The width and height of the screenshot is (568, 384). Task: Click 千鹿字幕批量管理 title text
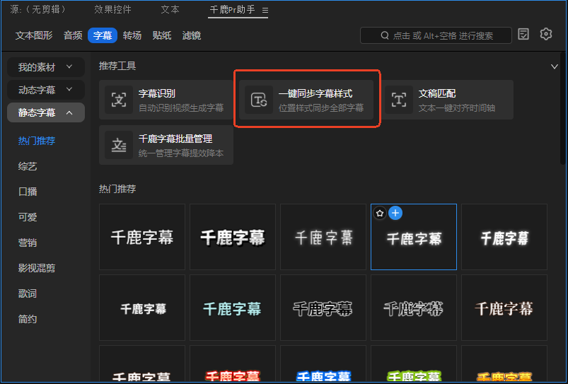click(x=175, y=139)
